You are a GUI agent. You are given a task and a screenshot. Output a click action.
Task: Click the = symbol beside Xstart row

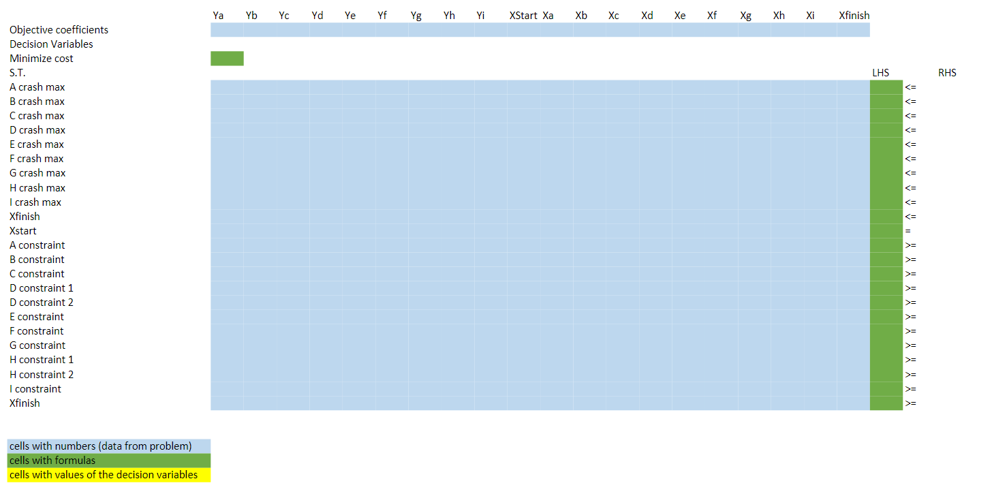pyautogui.click(x=908, y=230)
